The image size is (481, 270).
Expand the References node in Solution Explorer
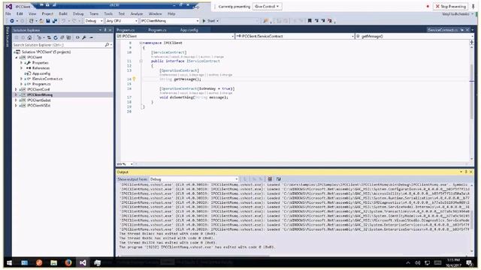point(22,68)
